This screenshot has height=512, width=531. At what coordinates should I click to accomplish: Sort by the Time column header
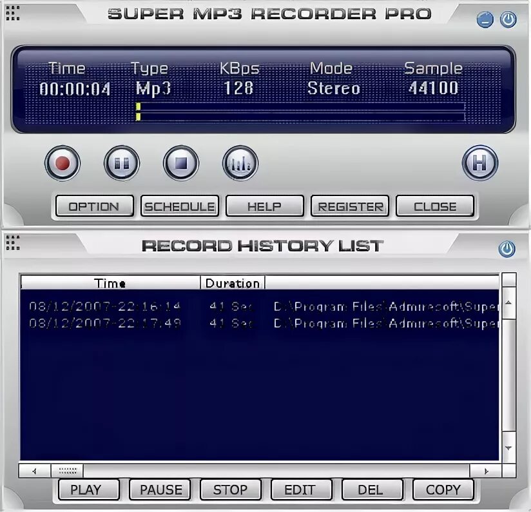point(110,282)
